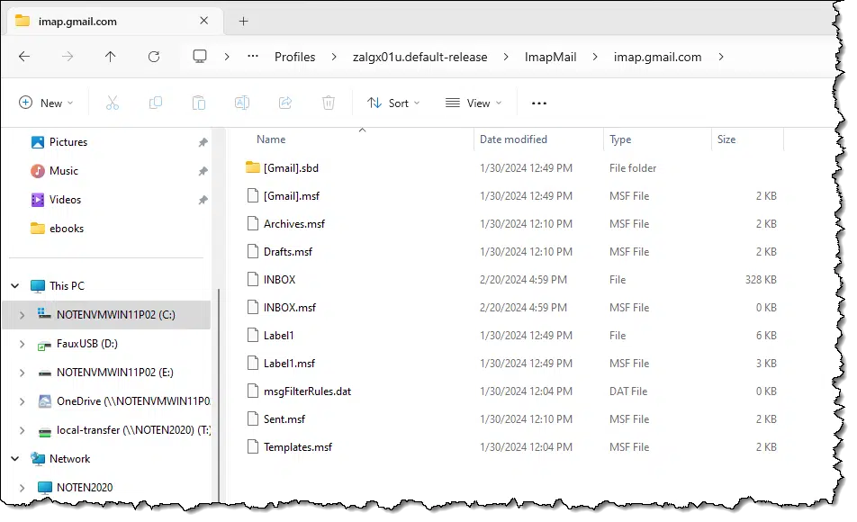Sort files by Date modified column
Viewport: 857px width, 522px height.
coord(513,139)
